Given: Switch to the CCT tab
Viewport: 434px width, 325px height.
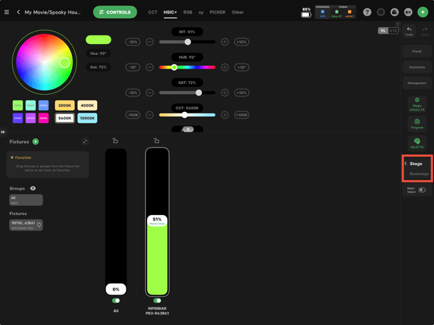Looking at the screenshot, I should click(x=152, y=12).
